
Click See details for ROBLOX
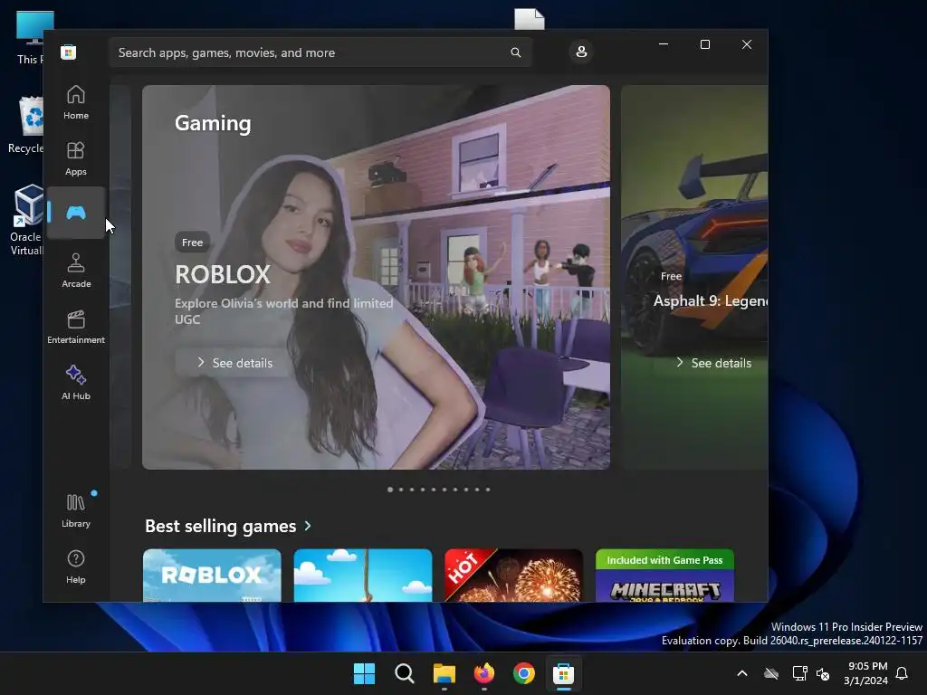235,363
